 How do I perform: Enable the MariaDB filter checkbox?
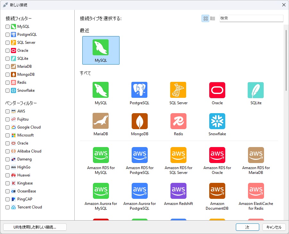pos(8,66)
